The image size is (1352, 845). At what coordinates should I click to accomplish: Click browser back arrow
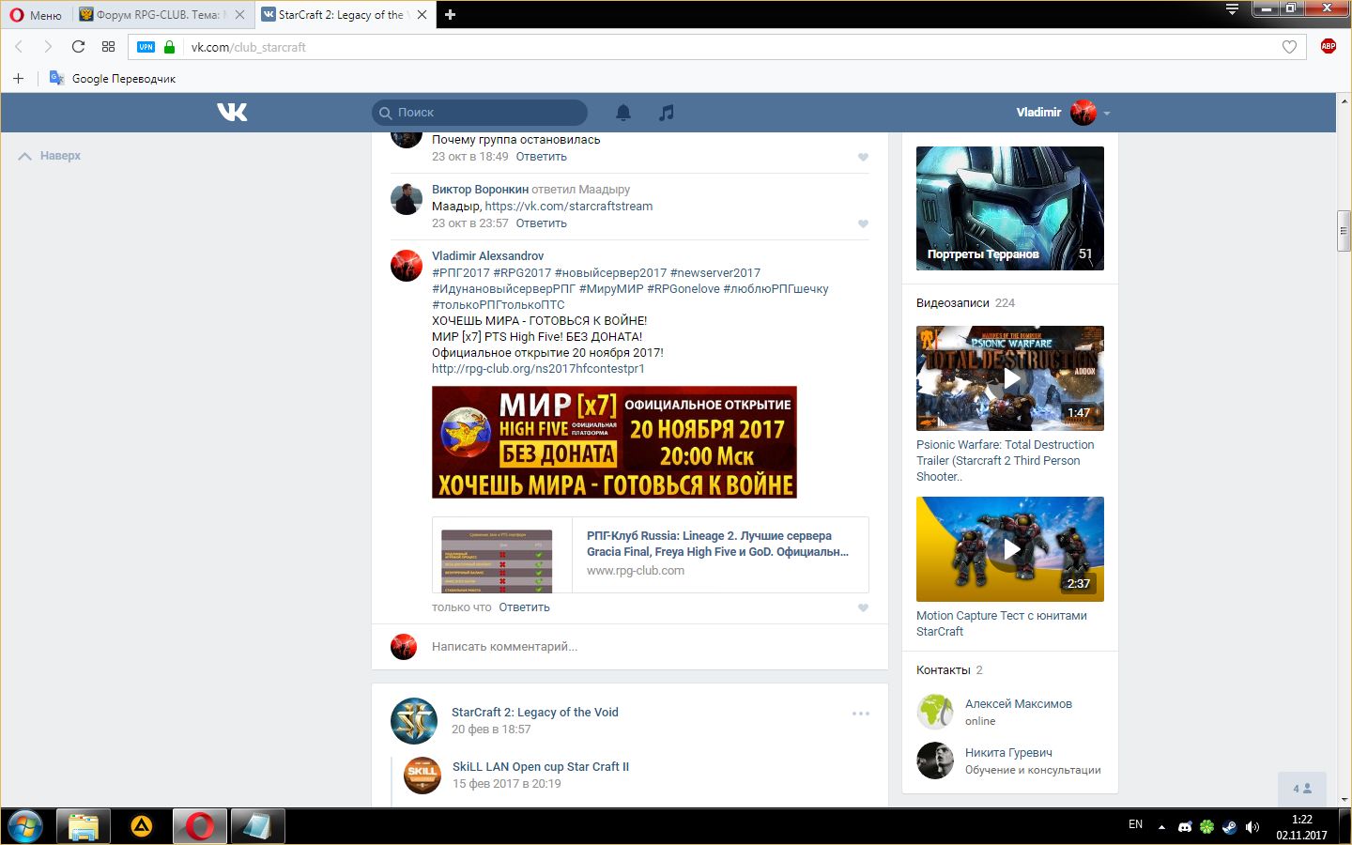pos(19,47)
